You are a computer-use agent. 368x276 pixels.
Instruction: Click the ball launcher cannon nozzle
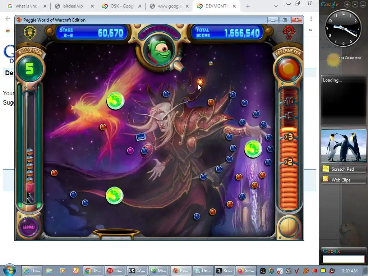point(179,66)
